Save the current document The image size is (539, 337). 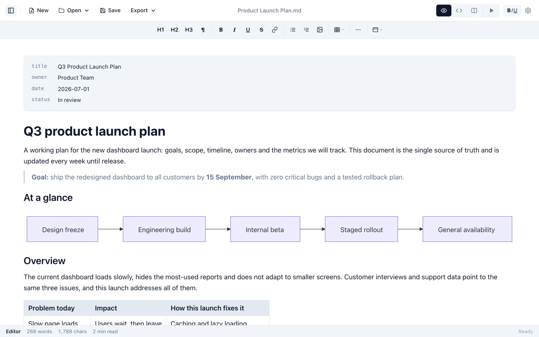coord(110,11)
